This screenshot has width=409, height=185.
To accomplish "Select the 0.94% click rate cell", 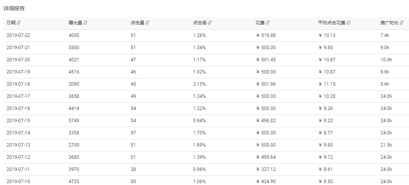I will pyautogui.click(x=199, y=121).
